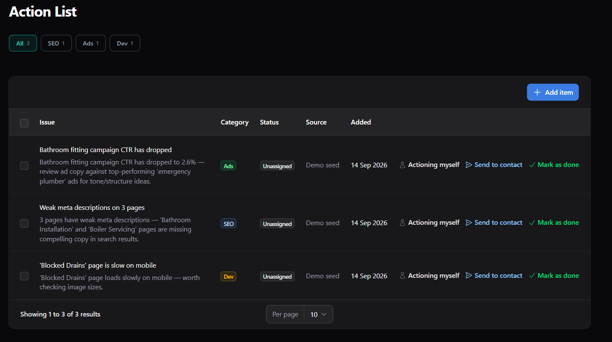612x342 pixels.
Task: Check the Weak meta descriptions row checkbox
Action: pyautogui.click(x=24, y=223)
